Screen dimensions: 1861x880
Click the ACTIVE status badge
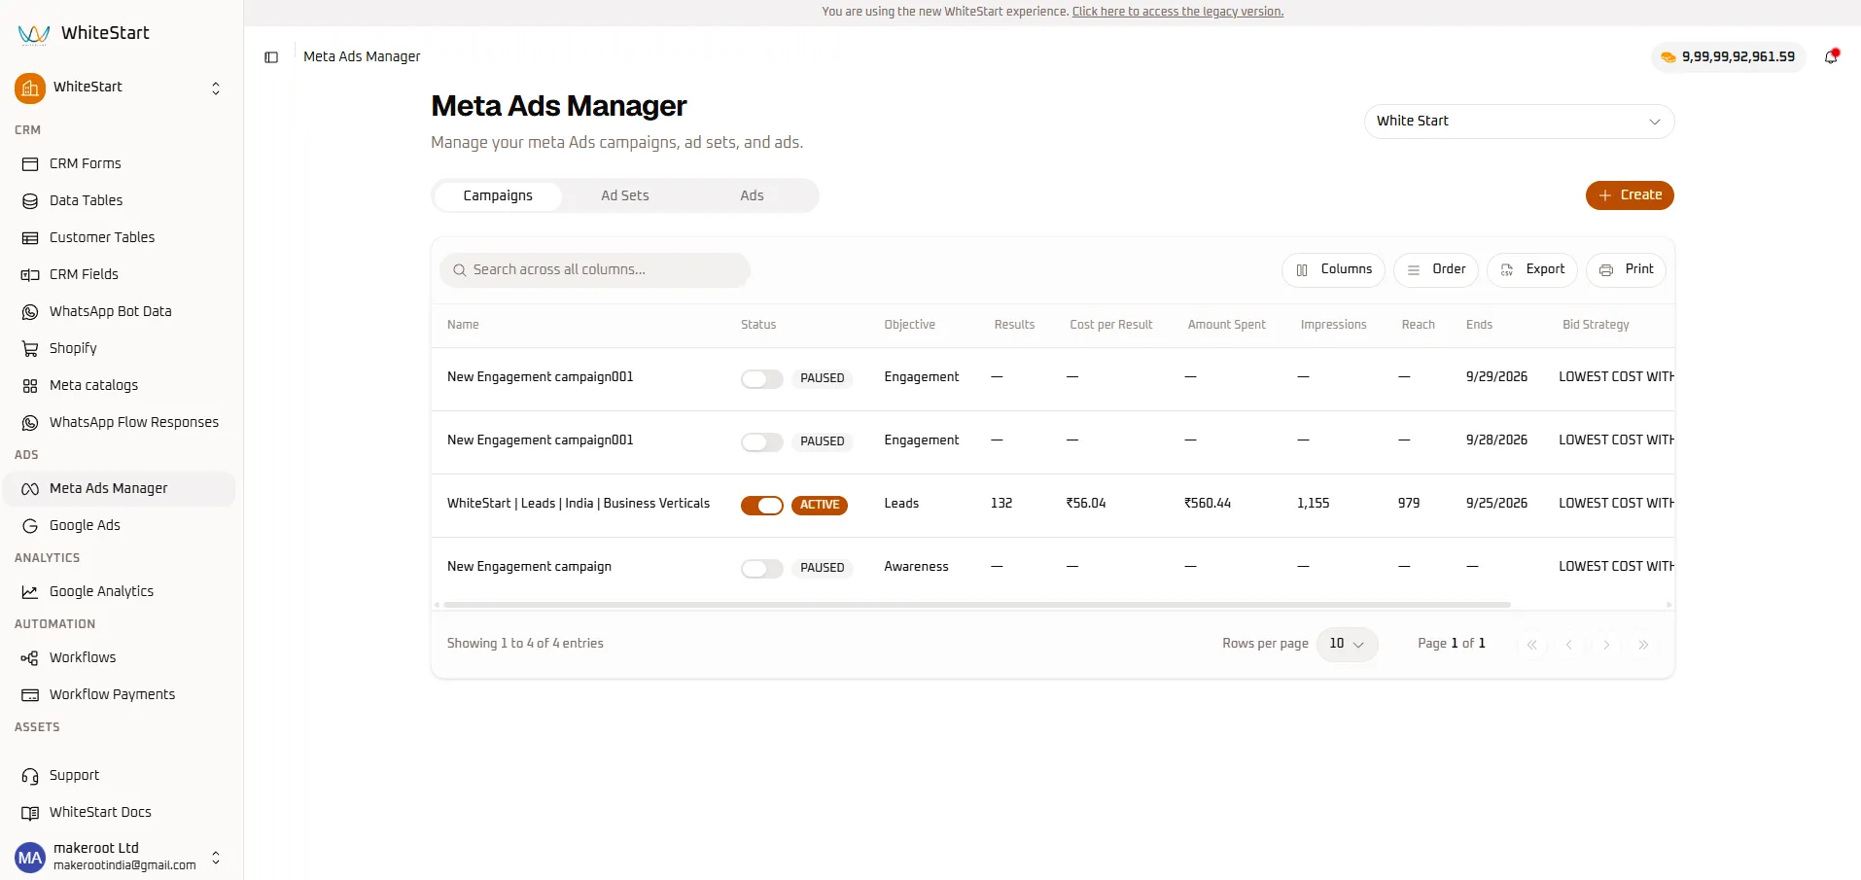[x=820, y=506]
